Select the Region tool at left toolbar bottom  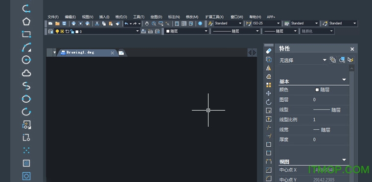pyautogui.click(x=26, y=176)
